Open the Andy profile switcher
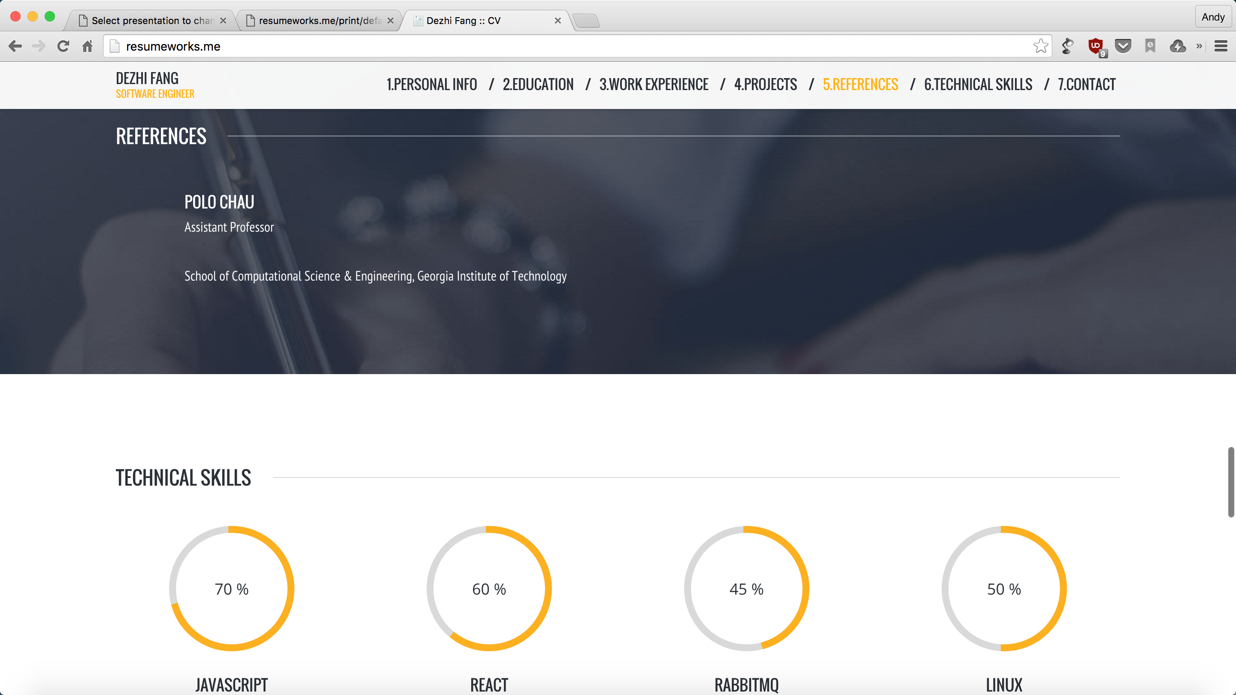 click(x=1212, y=17)
